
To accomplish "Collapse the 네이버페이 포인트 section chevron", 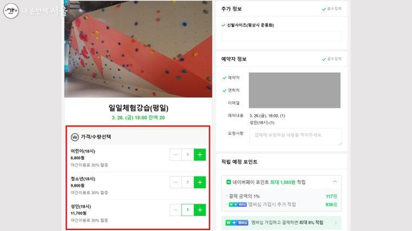I will [335, 182].
